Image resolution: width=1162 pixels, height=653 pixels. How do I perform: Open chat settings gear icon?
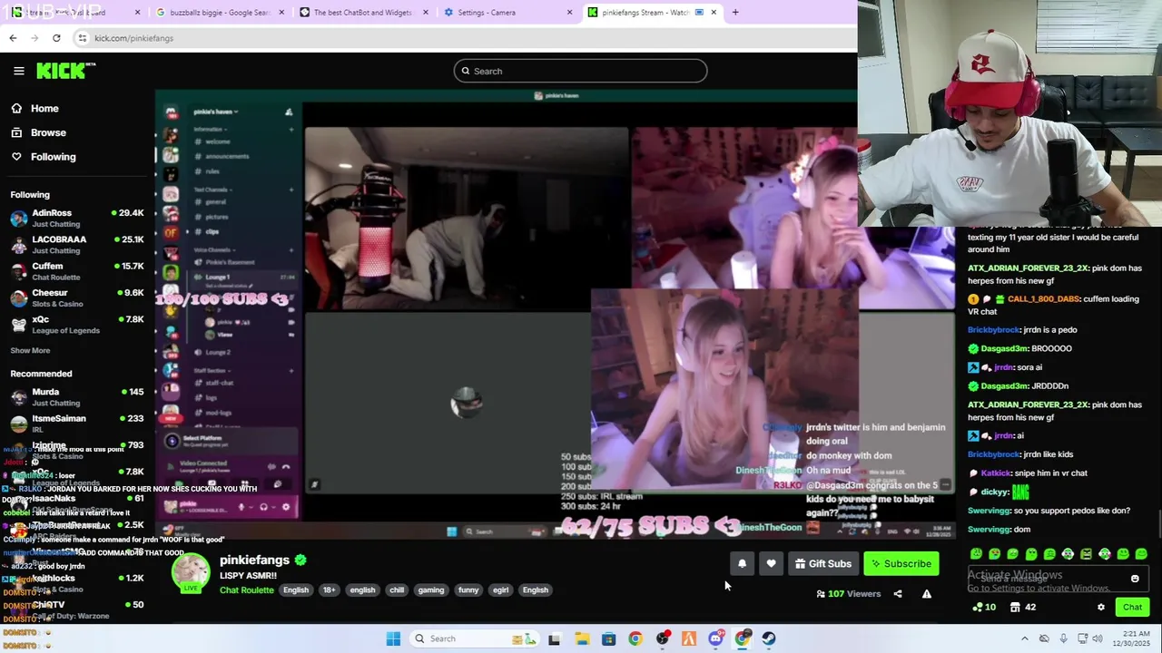(x=1101, y=607)
